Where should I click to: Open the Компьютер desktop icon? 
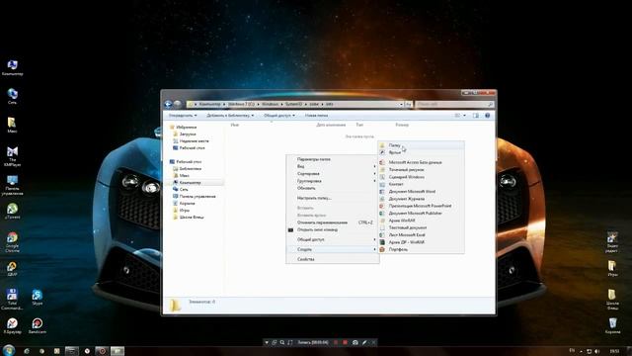[12, 67]
